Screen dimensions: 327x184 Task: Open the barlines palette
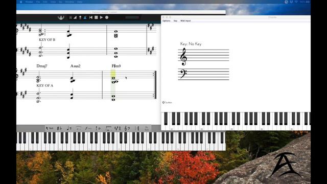point(137,128)
